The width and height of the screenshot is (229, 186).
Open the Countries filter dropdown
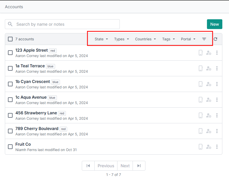pyautogui.click(x=145, y=39)
